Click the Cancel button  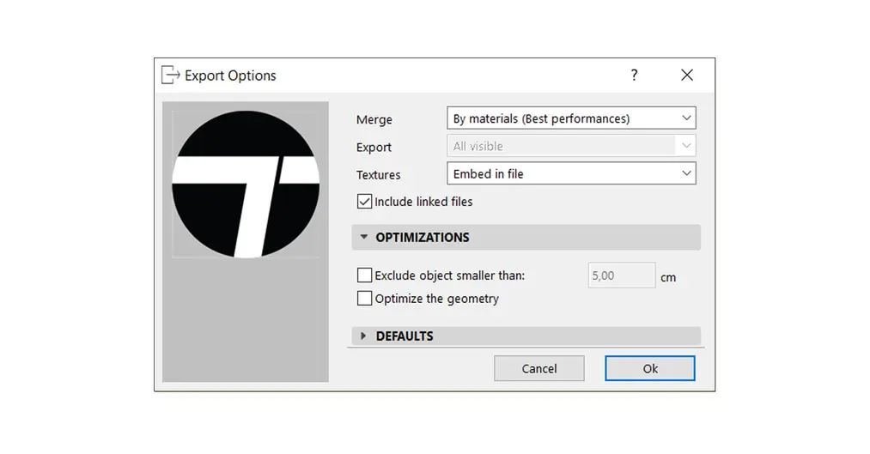[538, 368]
